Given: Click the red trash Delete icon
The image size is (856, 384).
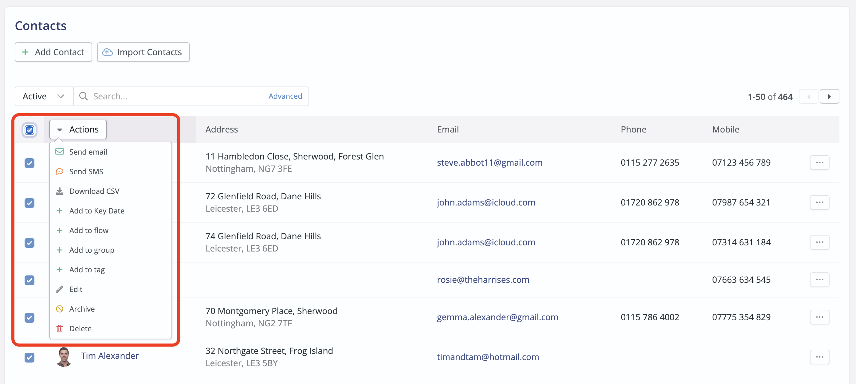Looking at the screenshot, I should tap(60, 328).
